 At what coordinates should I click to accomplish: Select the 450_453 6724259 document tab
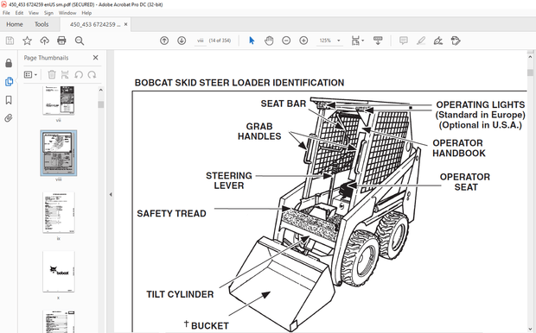[x=95, y=24]
